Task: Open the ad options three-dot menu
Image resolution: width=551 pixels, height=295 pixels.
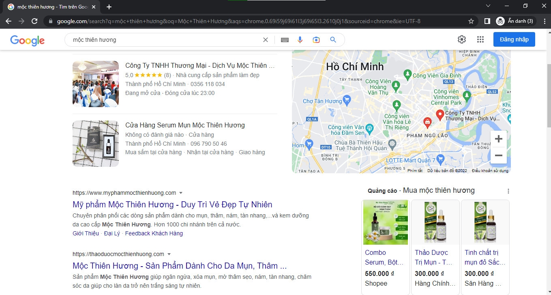Action: (508, 191)
